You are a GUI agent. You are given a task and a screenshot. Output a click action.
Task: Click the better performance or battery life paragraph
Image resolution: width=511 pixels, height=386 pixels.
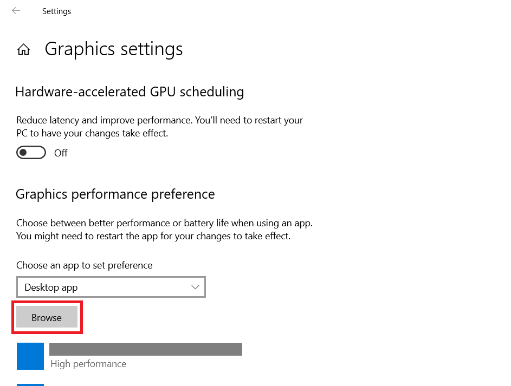tap(165, 230)
